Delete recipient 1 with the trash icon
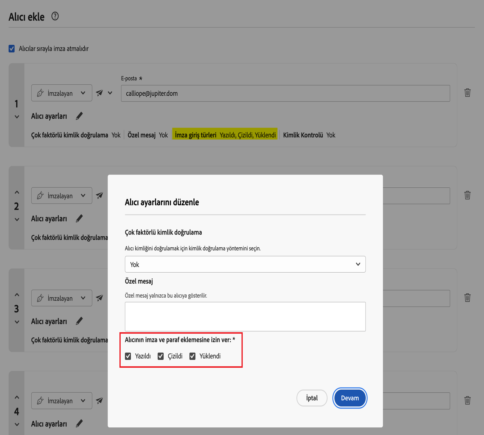Viewport: 484px width, 435px height. 467,93
